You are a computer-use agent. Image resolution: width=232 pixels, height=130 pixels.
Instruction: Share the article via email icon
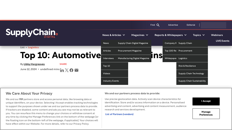76,70
